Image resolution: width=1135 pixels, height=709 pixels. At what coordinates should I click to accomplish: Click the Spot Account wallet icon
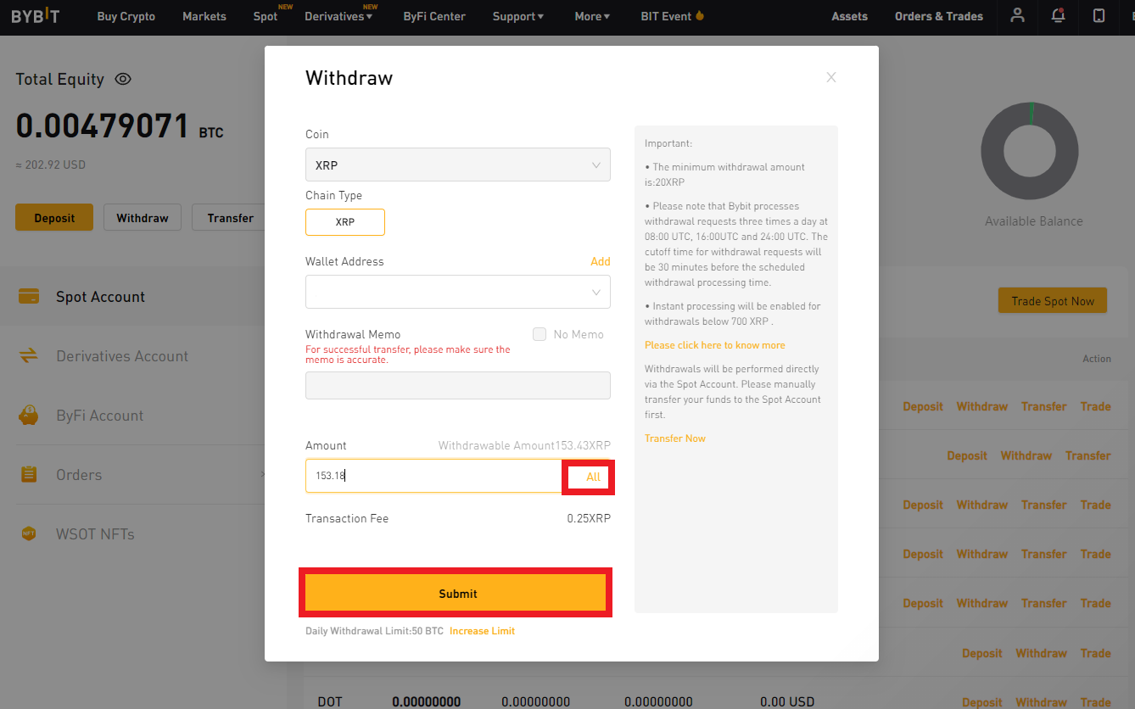(x=29, y=297)
